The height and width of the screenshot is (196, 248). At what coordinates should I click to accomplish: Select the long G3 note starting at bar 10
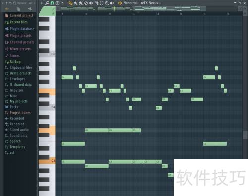coord(97,130)
